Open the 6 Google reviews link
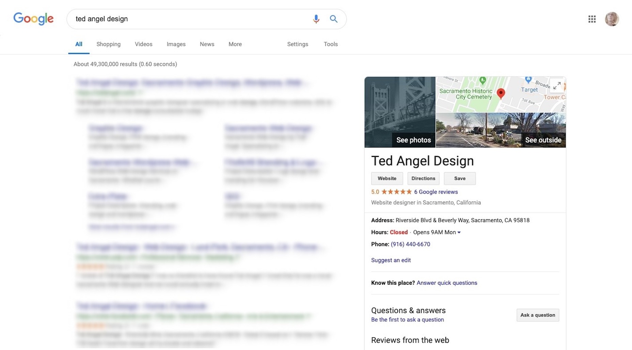The height and width of the screenshot is (350, 632). 436,192
